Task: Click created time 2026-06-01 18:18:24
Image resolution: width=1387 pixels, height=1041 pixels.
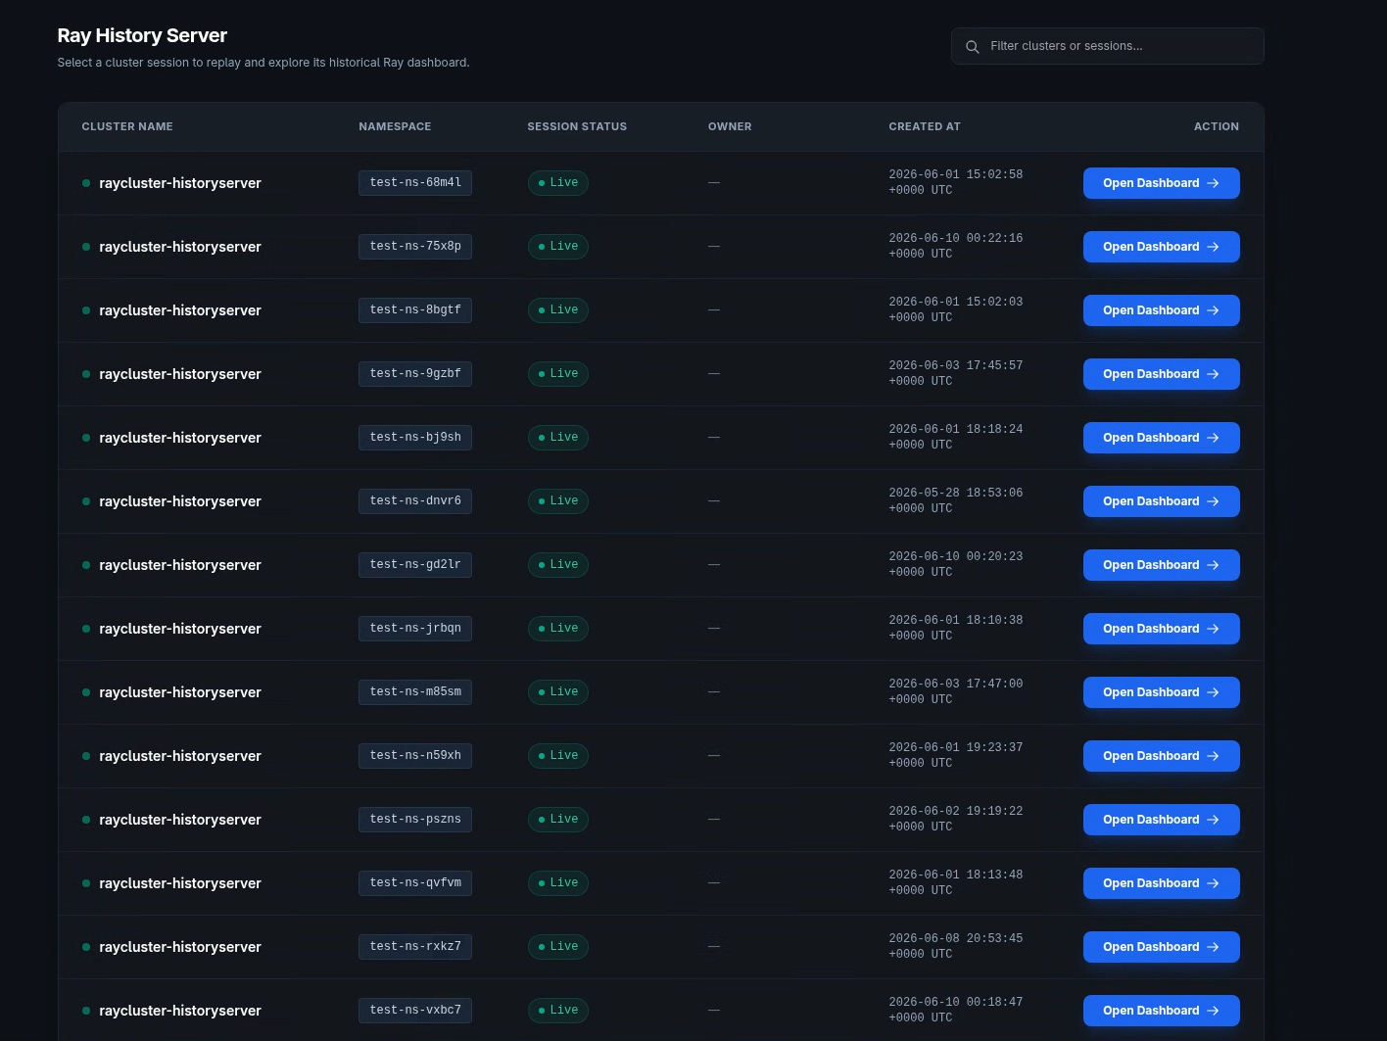Action: coord(955,437)
